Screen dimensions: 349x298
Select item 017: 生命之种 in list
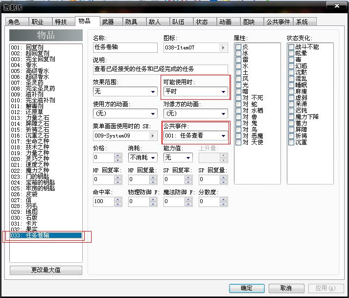click(x=46, y=141)
